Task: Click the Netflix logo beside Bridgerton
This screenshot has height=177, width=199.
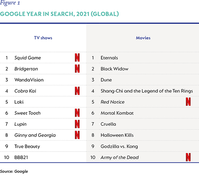Action: tap(77, 68)
